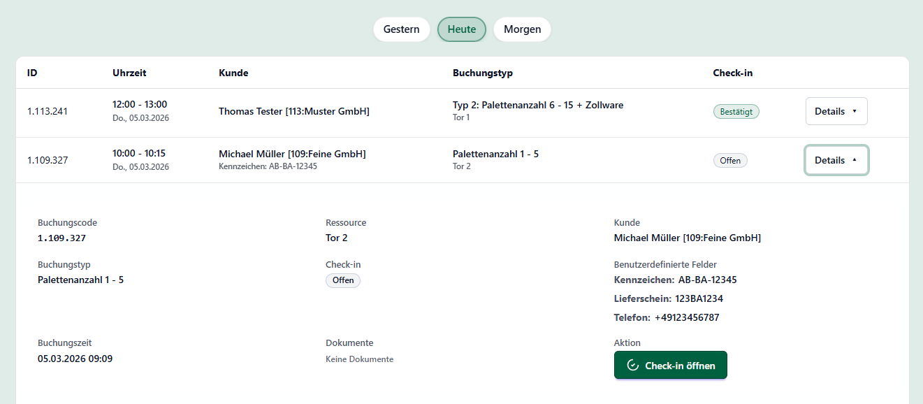Click the Check-in column header

point(732,73)
